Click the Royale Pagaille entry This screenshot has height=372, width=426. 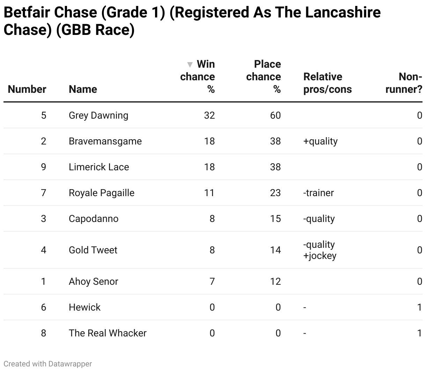click(x=102, y=193)
